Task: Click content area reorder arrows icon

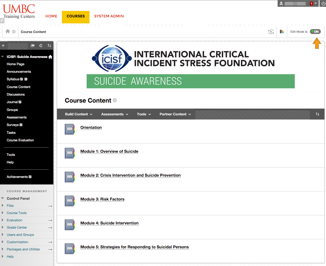Action: click(317, 114)
